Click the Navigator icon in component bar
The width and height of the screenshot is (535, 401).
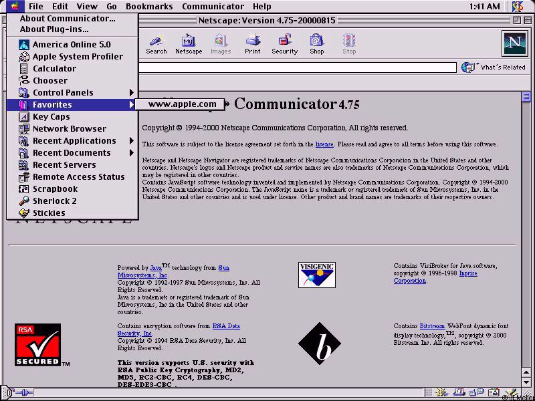click(x=443, y=392)
